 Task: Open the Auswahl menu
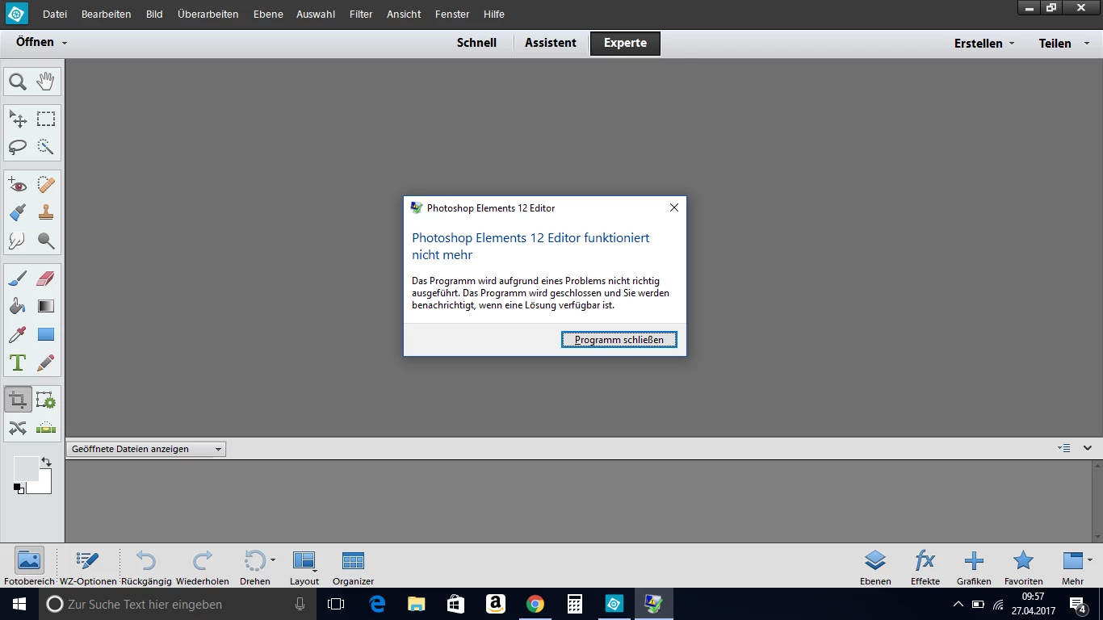[x=316, y=14]
